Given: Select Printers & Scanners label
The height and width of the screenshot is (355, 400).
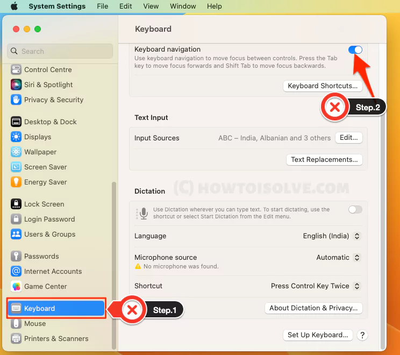Looking at the screenshot, I should click(x=56, y=338).
